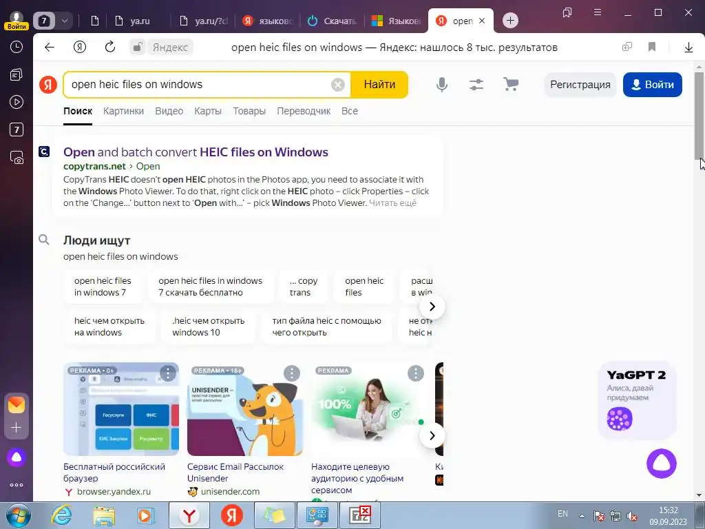The image size is (705, 529).
Task: Open the Все services tab
Action: pyautogui.click(x=349, y=111)
